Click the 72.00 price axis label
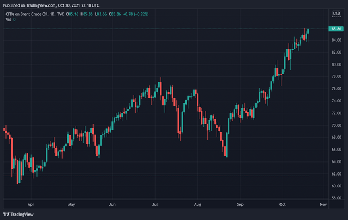The height and width of the screenshot is (220, 348). pos(337,113)
